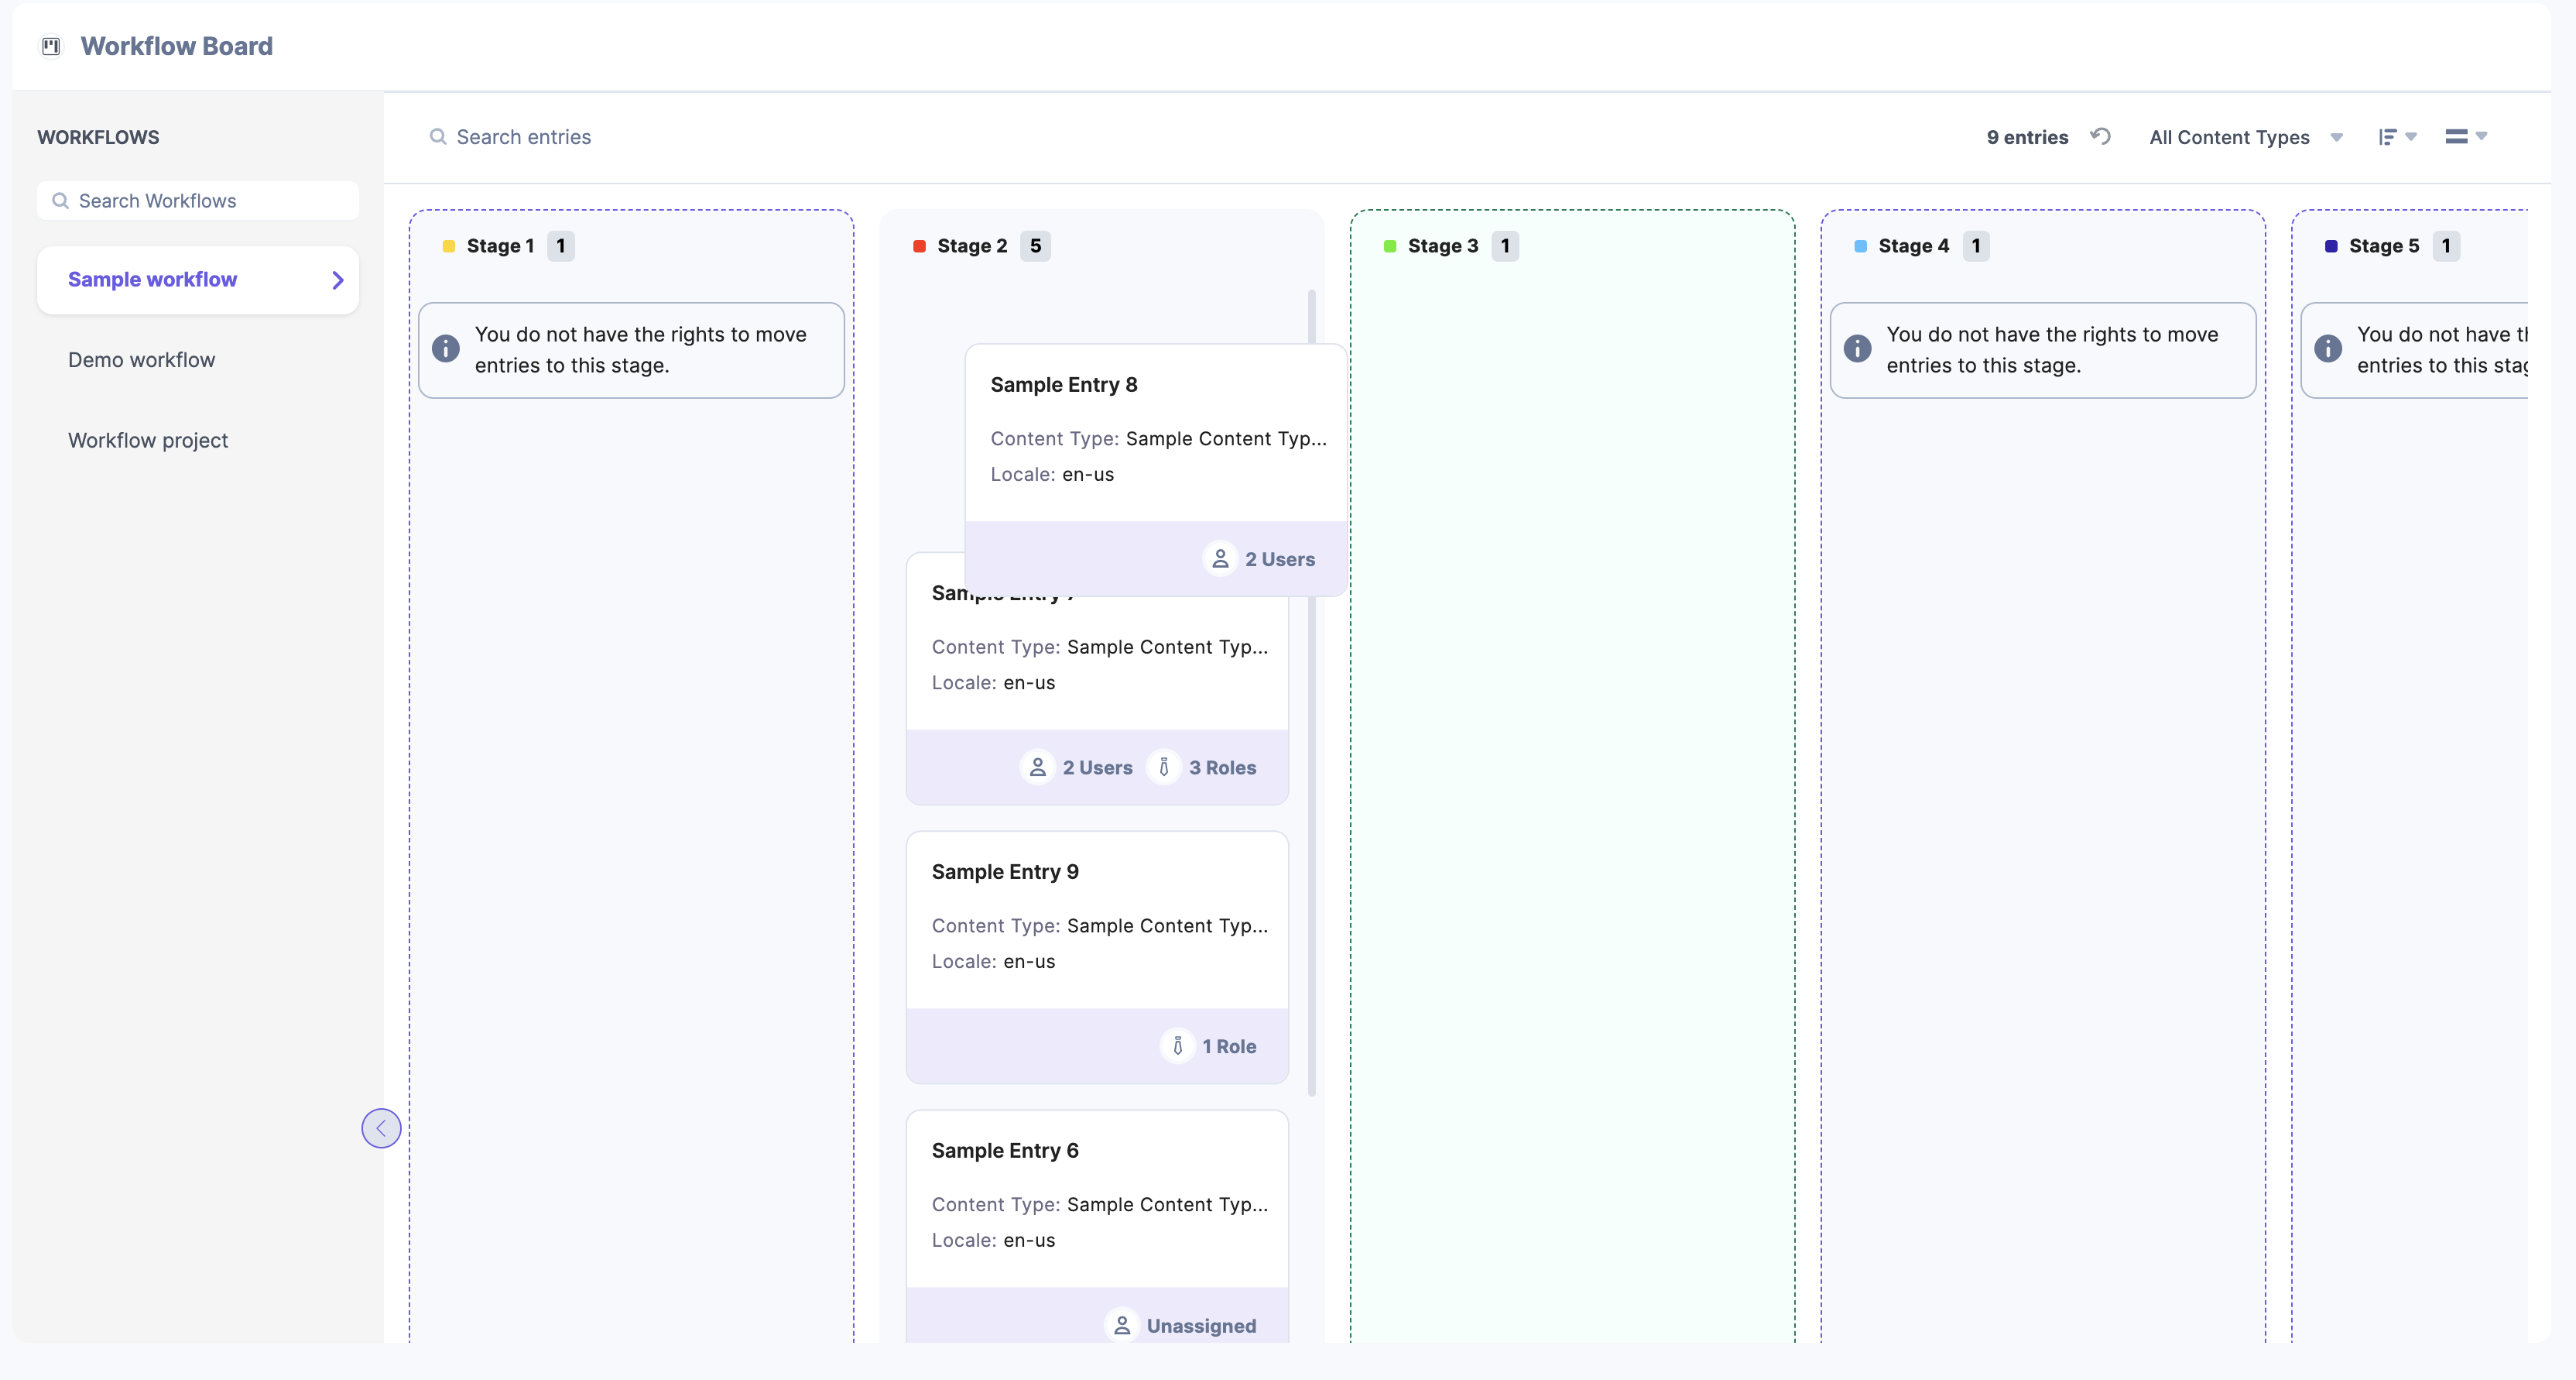Click the unassigned user icon on Sample Entry 6

tap(1121, 1326)
